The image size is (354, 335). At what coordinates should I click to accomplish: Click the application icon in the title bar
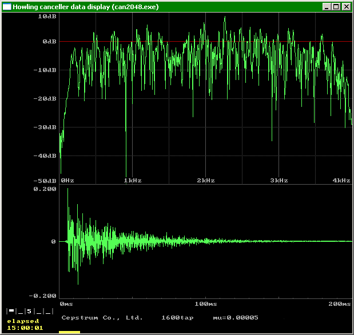pos(7,7)
